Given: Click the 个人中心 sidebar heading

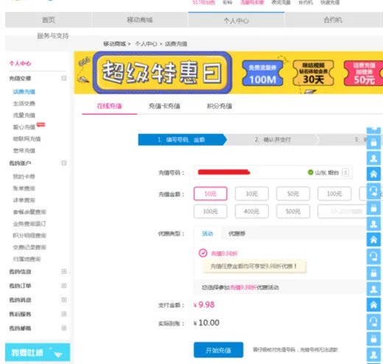Looking at the screenshot, I should tap(20, 63).
